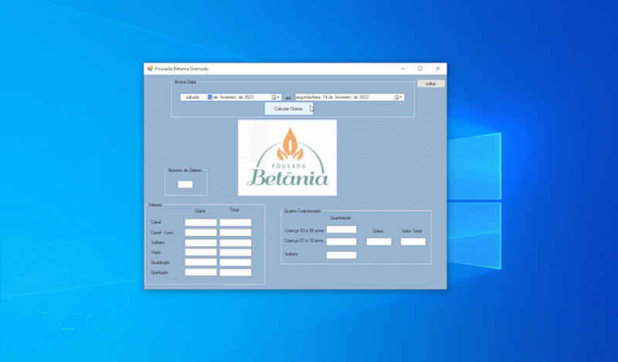Click the Quíntuplo Diária field

click(201, 272)
